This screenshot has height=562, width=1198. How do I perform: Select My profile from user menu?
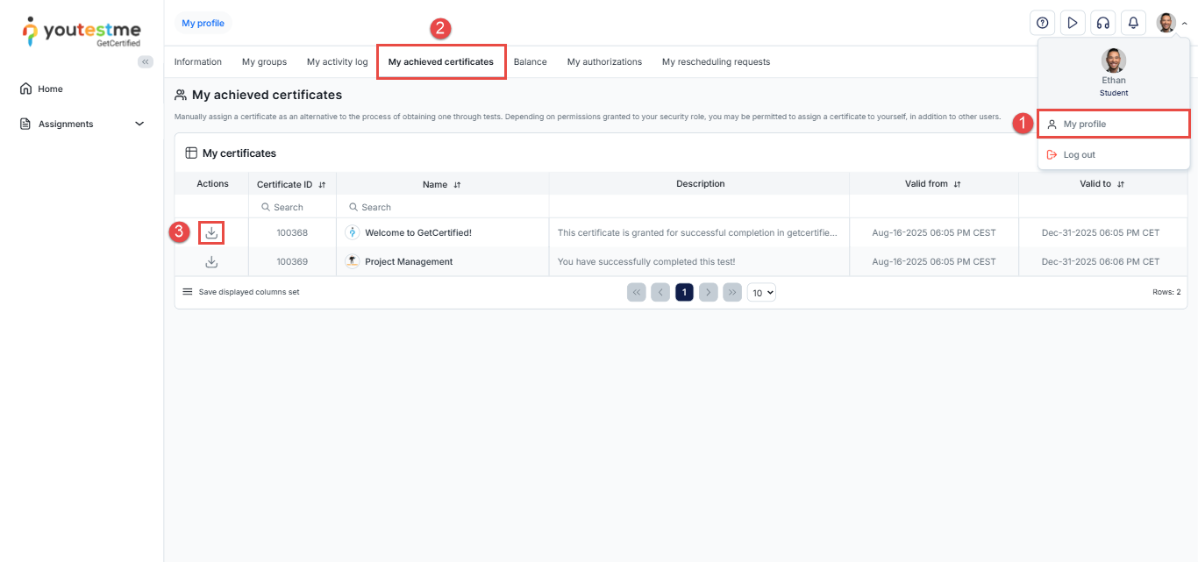(1084, 124)
